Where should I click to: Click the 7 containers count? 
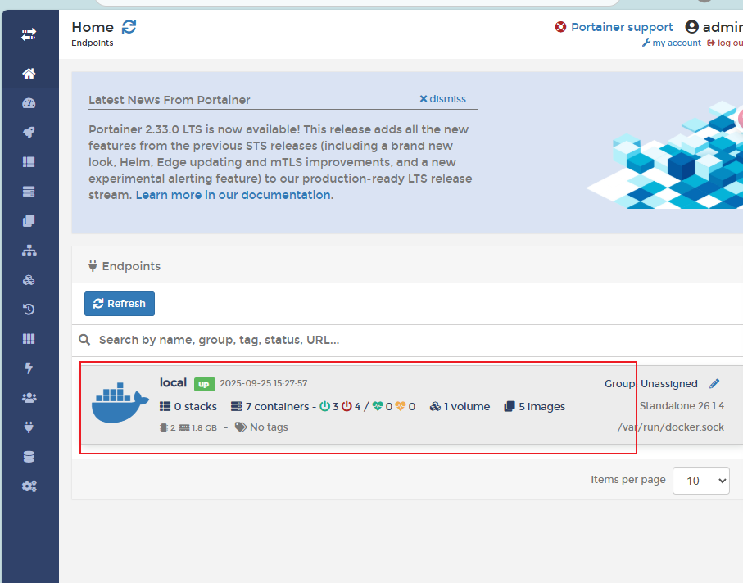click(x=270, y=406)
